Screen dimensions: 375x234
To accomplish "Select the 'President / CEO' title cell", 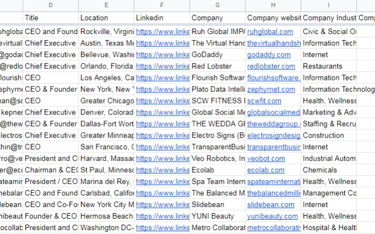I will pos(51,182).
